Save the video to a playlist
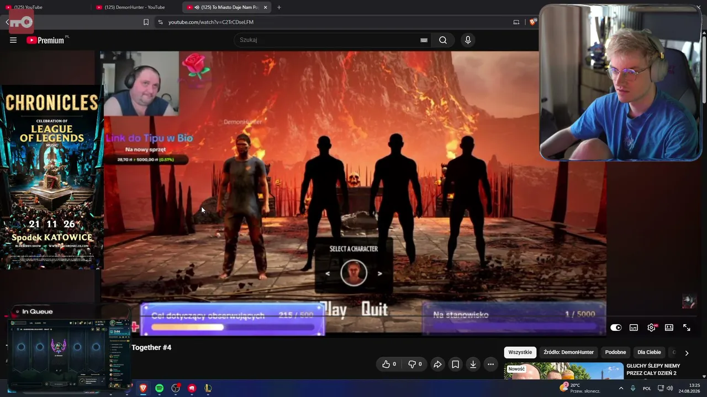707x397 pixels. [455, 364]
